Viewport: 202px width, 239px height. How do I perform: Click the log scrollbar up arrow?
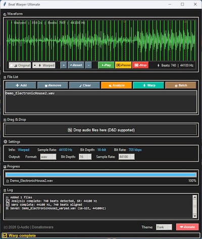coord(195,197)
